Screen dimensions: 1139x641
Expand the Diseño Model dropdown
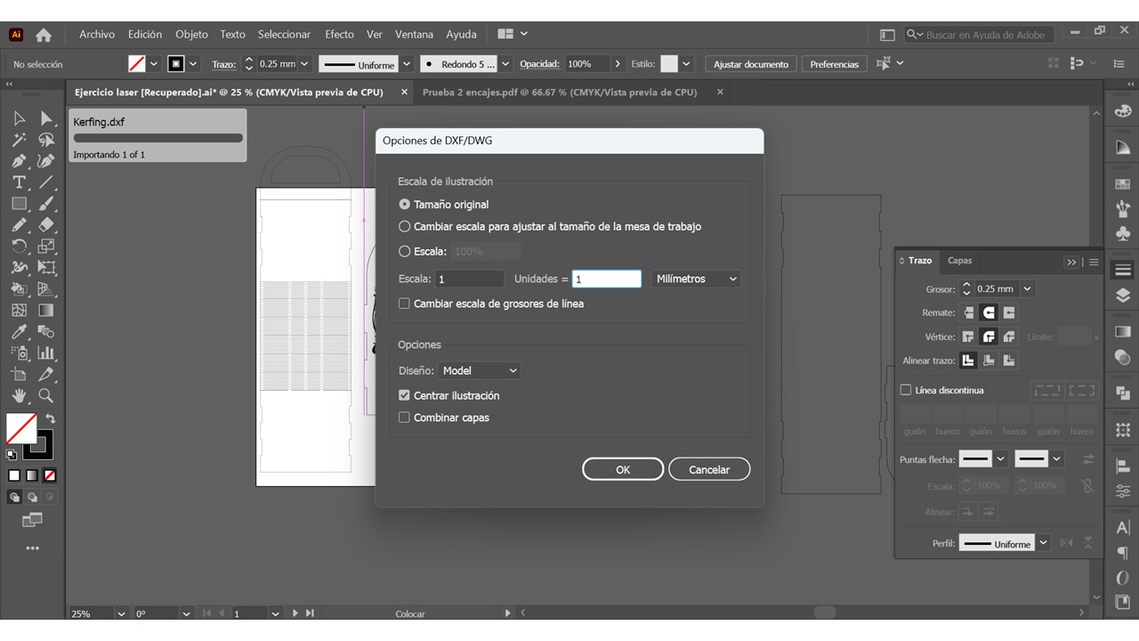[480, 370]
